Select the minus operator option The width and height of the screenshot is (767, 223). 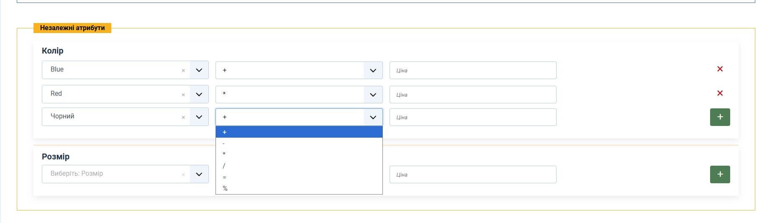click(299, 144)
